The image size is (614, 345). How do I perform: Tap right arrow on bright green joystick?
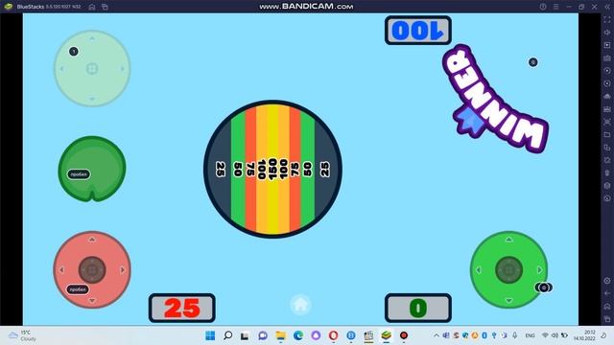[539, 270]
